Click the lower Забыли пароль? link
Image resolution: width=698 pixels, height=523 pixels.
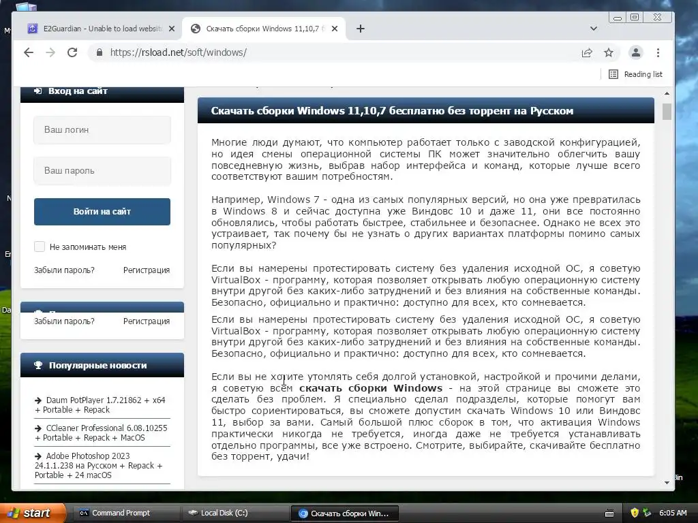pos(64,321)
